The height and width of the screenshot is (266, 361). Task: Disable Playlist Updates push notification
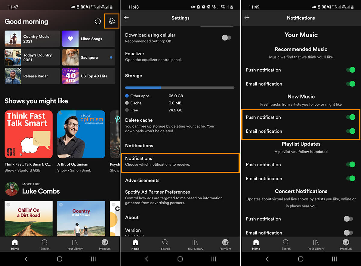point(350,165)
